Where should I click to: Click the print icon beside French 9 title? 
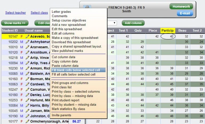coord(88,7)
